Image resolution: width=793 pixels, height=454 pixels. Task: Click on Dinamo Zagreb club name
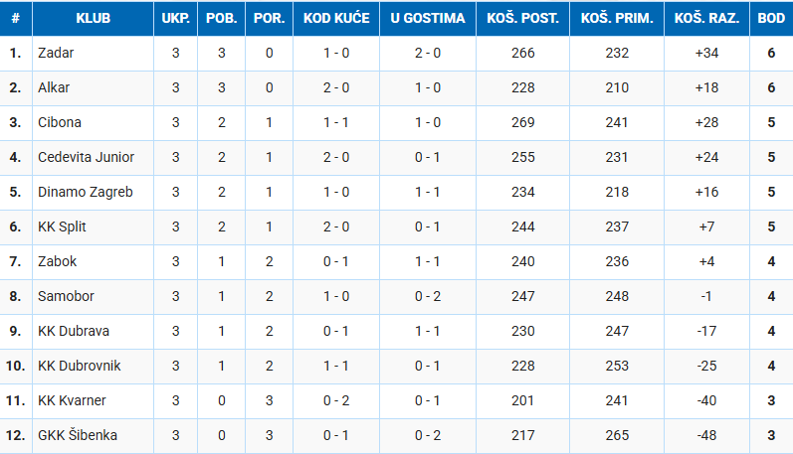(x=85, y=192)
